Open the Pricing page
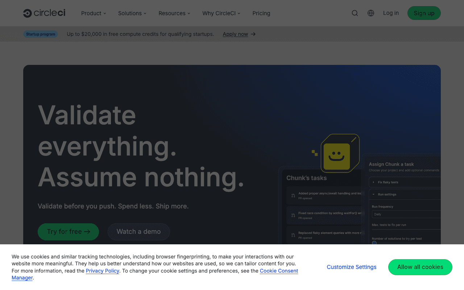The image size is (464, 290). click(261, 13)
